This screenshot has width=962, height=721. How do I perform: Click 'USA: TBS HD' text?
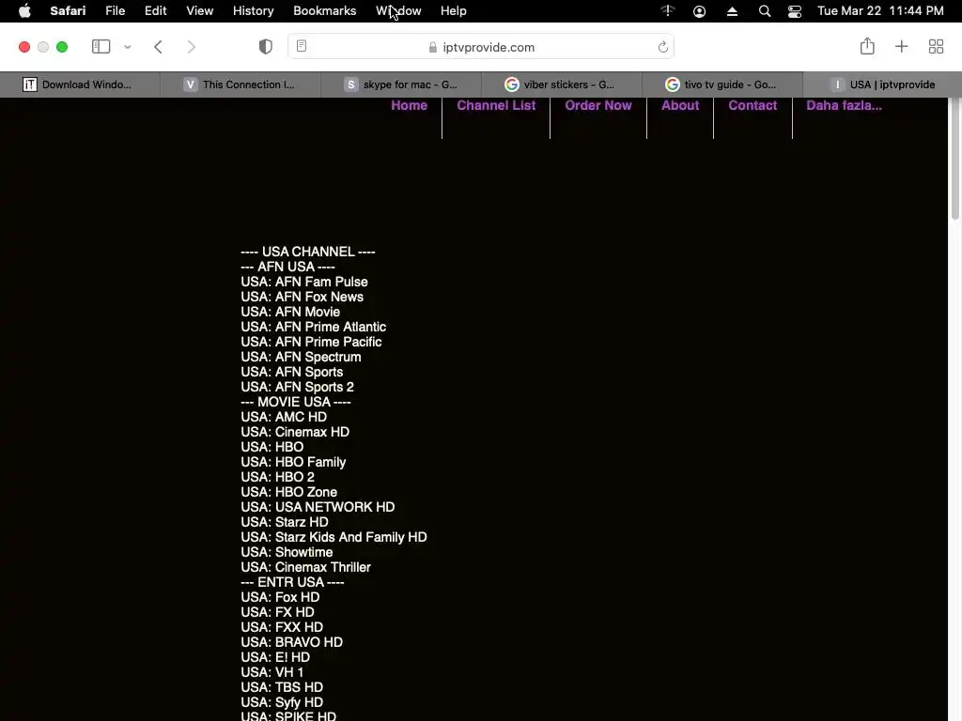point(282,687)
